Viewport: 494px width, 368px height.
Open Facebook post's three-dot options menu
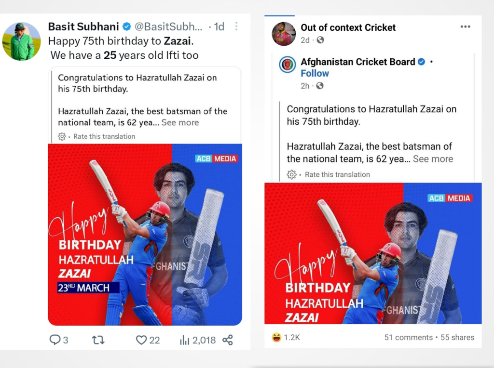tap(466, 27)
